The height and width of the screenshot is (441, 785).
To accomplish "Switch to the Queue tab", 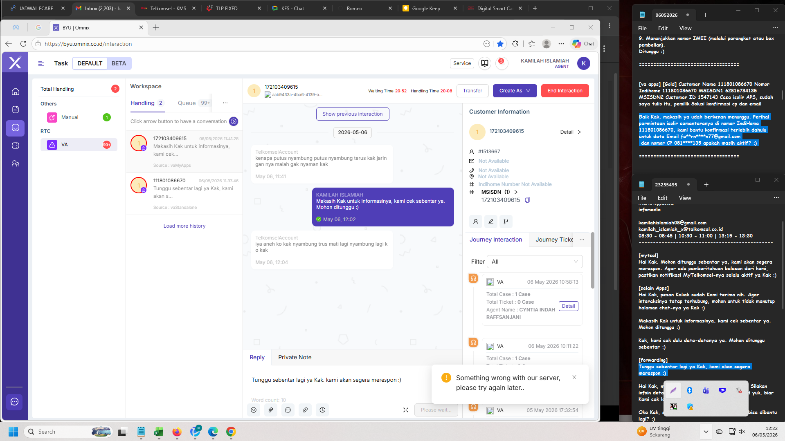I will coord(194,103).
